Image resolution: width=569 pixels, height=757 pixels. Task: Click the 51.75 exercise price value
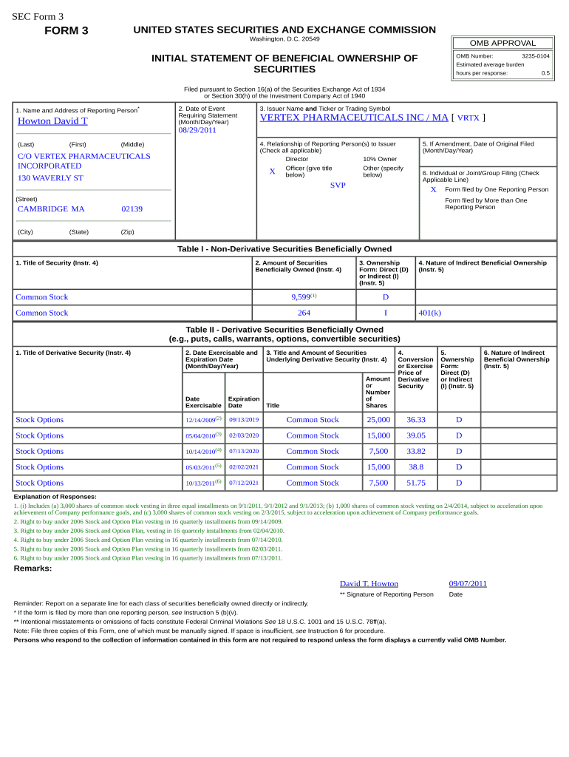(416, 483)
